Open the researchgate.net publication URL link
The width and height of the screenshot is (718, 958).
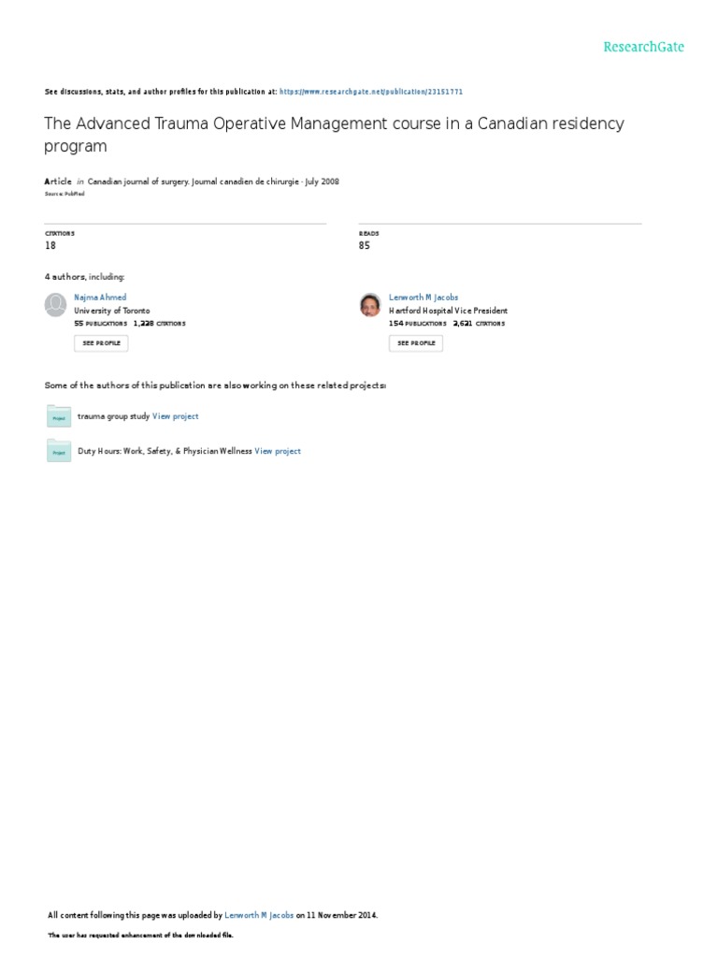371,92
